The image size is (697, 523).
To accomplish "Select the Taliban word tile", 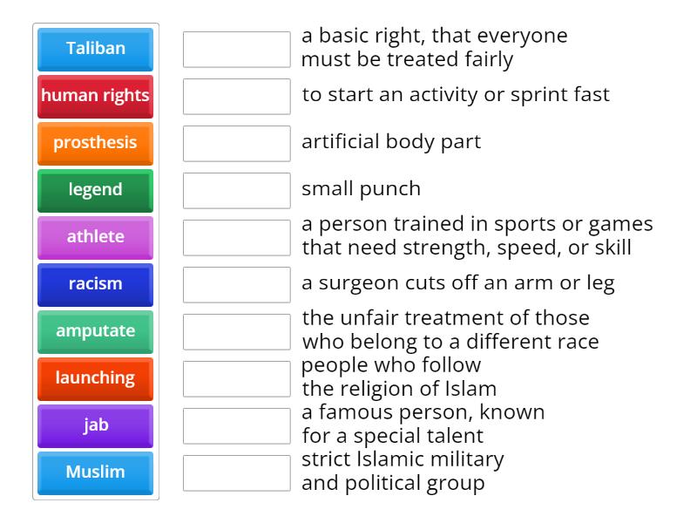I will coord(95,50).
